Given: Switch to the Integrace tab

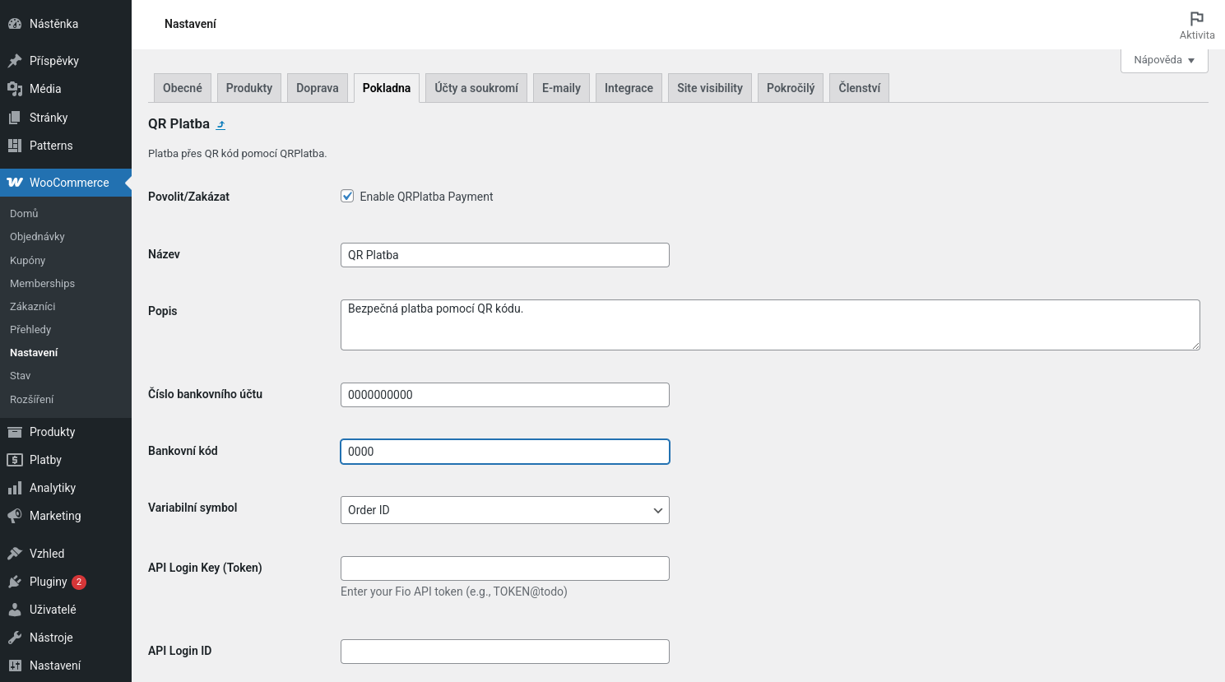Looking at the screenshot, I should pos(629,88).
